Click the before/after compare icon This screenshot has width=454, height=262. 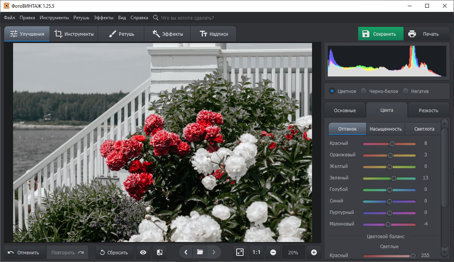tap(160, 252)
